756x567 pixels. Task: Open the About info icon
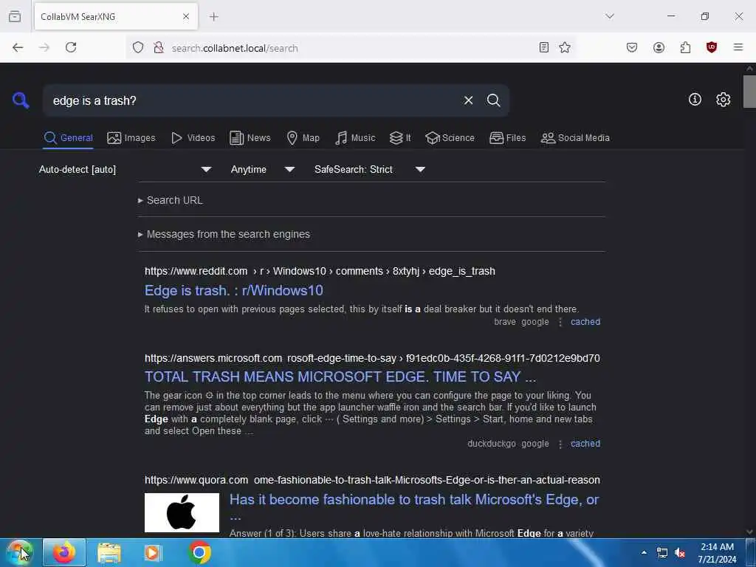(x=695, y=100)
